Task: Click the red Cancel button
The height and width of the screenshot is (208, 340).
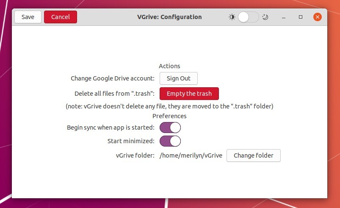Action: click(60, 17)
